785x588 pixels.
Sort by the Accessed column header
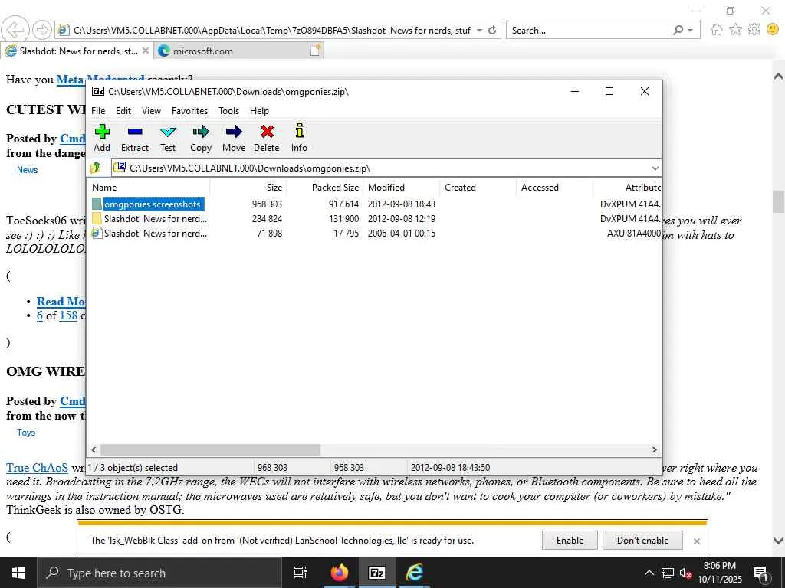point(555,188)
